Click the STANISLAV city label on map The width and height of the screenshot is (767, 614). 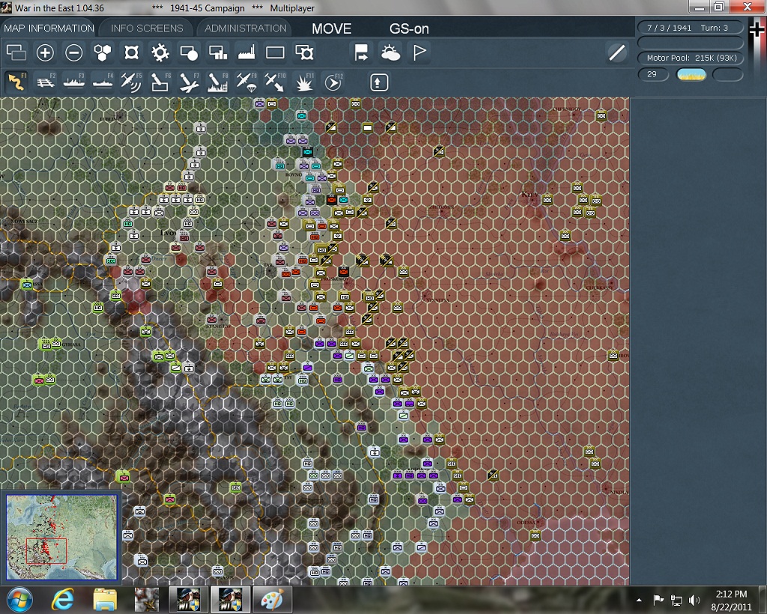click(x=218, y=326)
